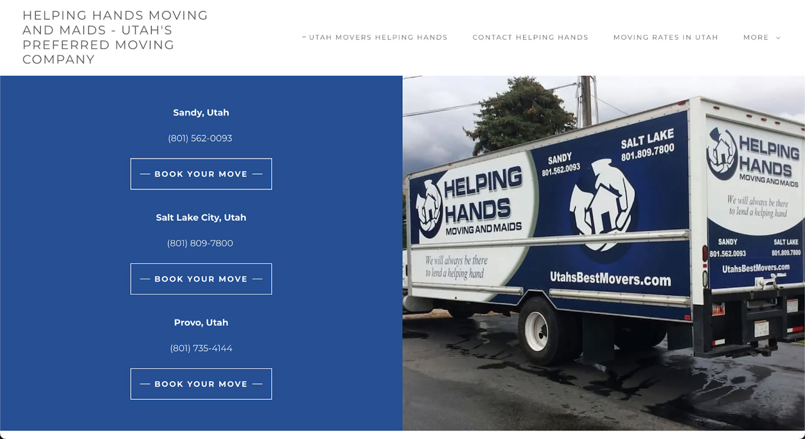Call Salt Lake number (801) 809-7800
This screenshot has width=805, height=439.
coord(200,243)
